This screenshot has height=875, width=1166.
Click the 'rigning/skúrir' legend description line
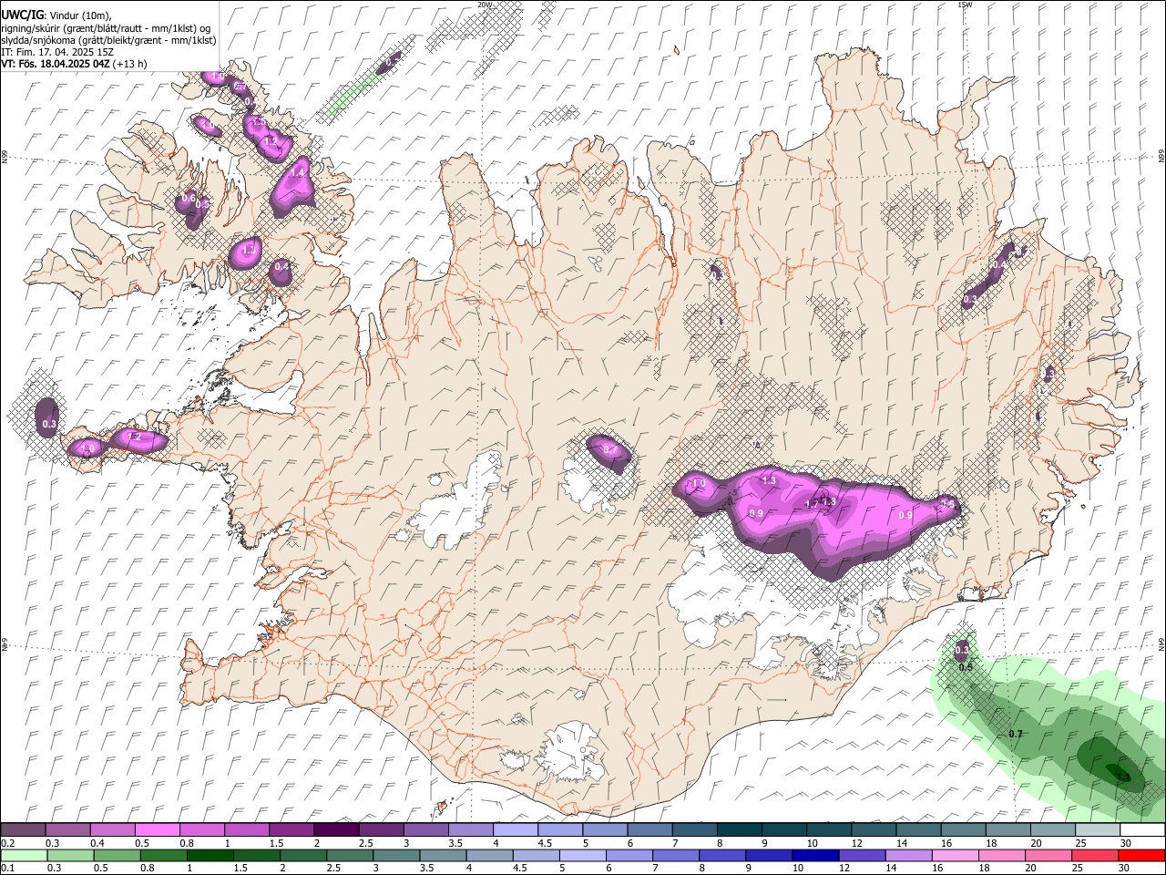(x=106, y=28)
